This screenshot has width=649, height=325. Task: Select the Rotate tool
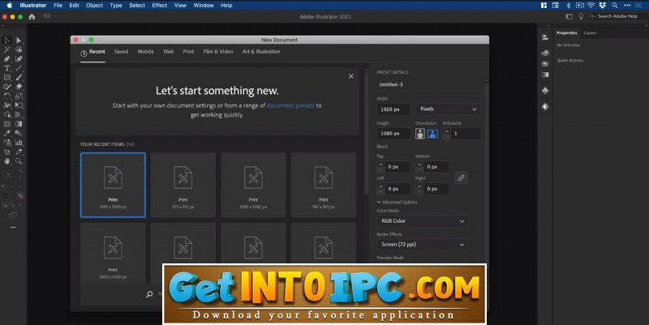tap(7, 96)
